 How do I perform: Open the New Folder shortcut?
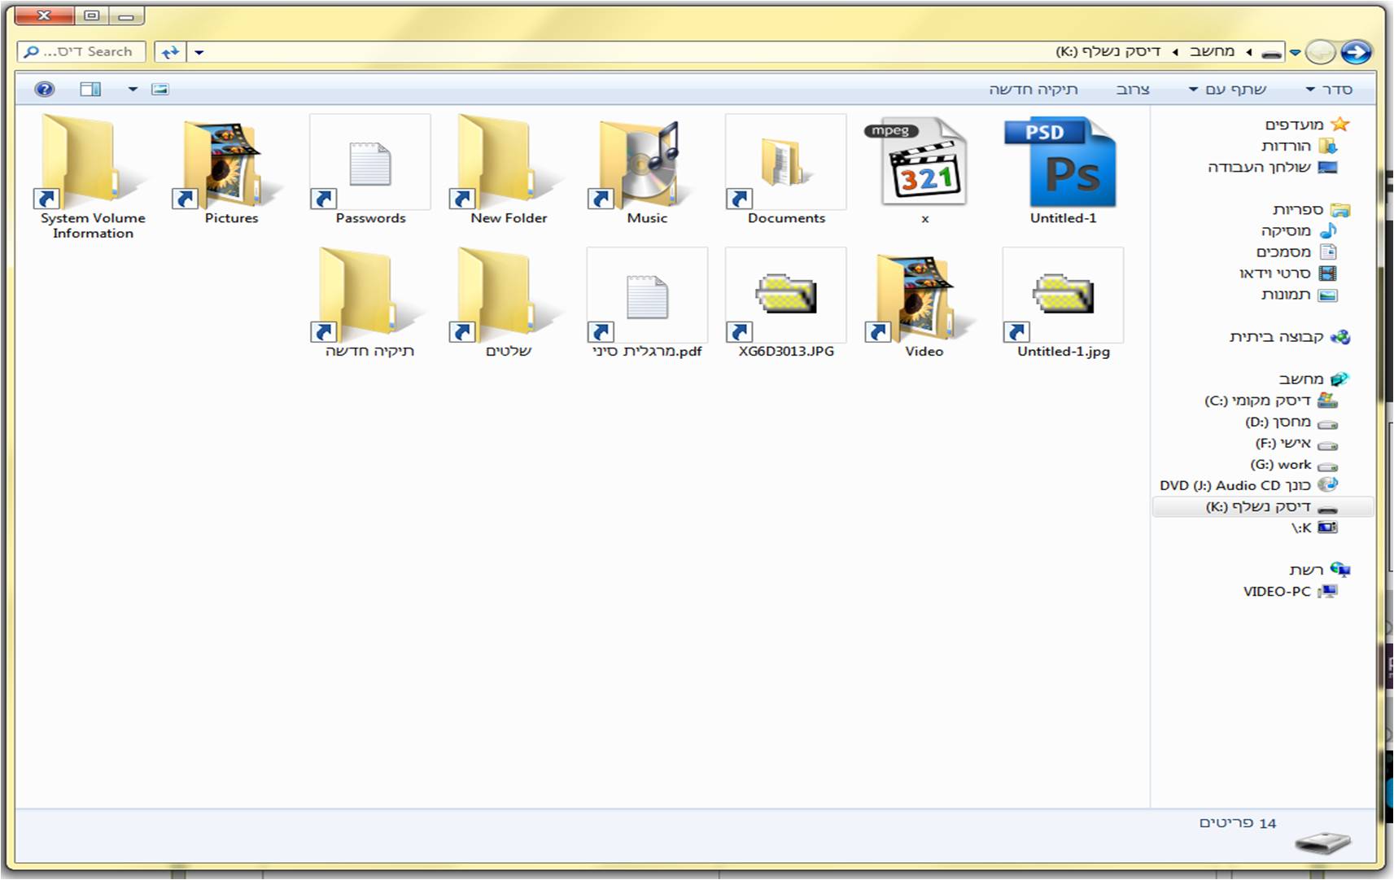(x=509, y=170)
